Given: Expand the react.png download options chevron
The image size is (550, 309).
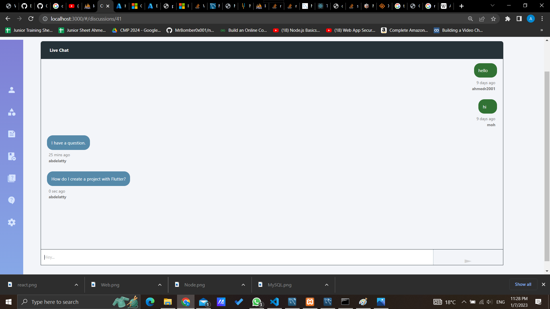Looking at the screenshot, I should 76,285.
